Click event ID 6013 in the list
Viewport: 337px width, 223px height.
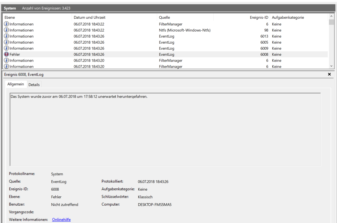coord(264,36)
